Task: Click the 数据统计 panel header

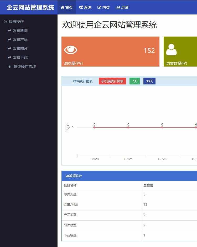Action: [x=129, y=176]
